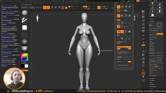Toggle the orange Smt button next to Divide
Screen dimensions: 166x93
[160, 34]
